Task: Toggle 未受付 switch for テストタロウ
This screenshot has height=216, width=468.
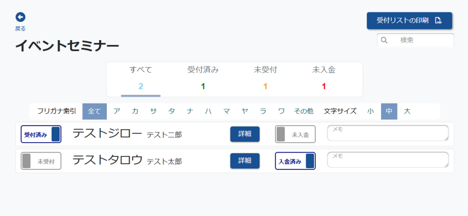Action: [41, 161]
